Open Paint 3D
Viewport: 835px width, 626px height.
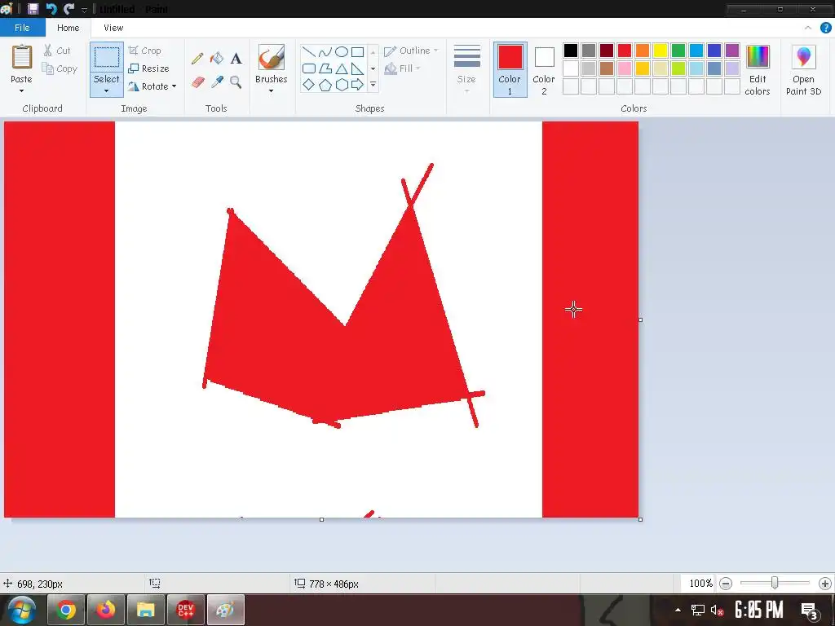tap(803, 70)
